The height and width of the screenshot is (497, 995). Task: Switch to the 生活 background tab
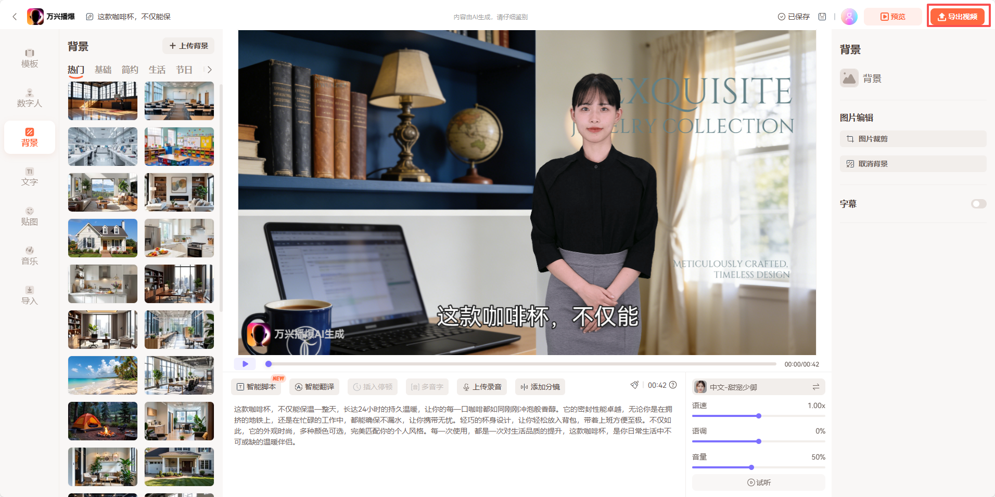pos(157,69)
